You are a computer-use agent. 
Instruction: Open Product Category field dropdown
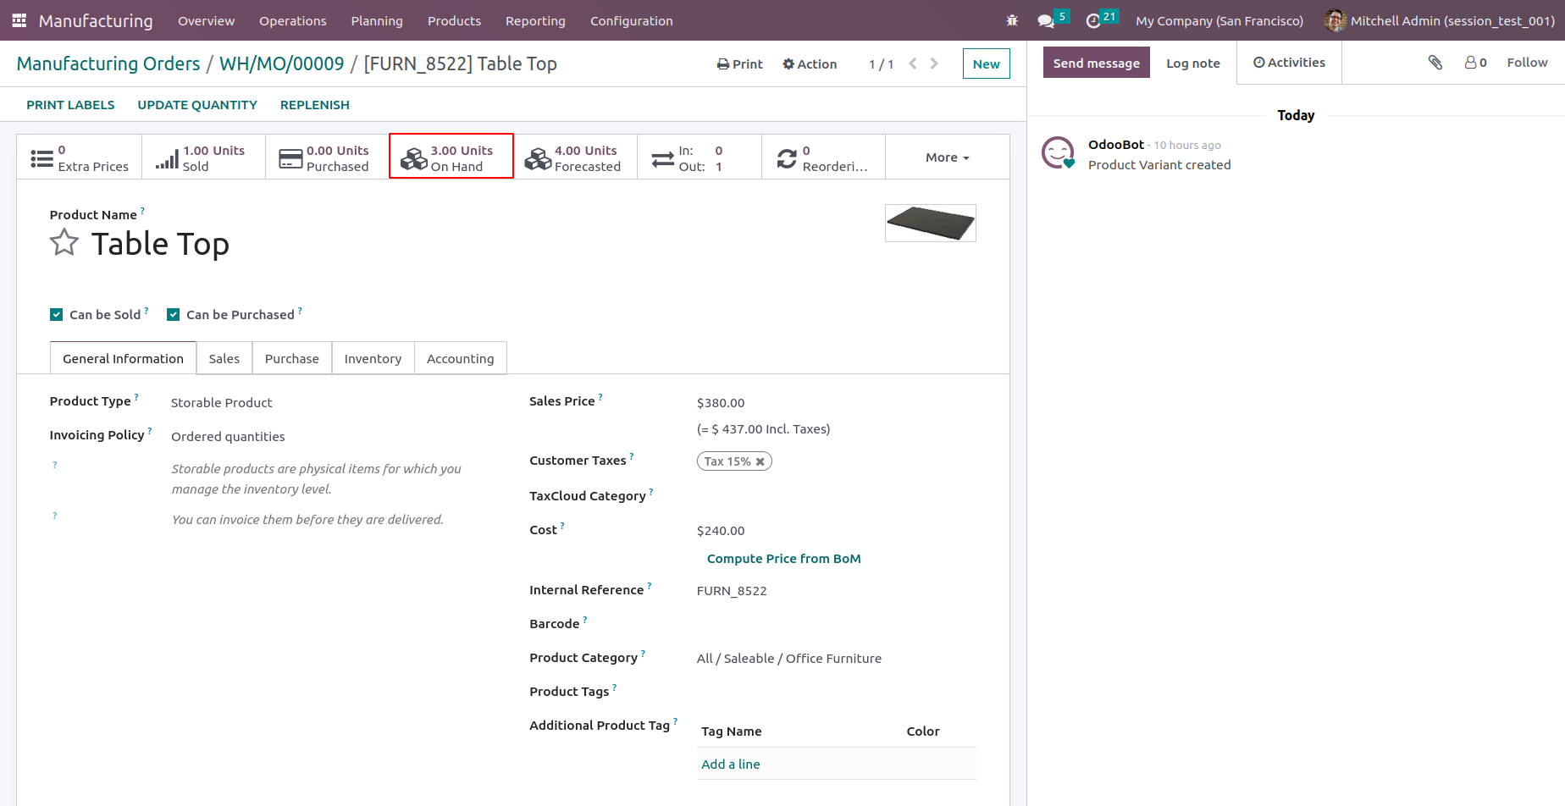837,659
